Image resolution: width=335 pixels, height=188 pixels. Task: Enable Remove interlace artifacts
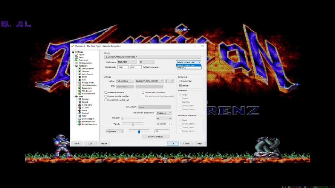(x=106, y=96)
